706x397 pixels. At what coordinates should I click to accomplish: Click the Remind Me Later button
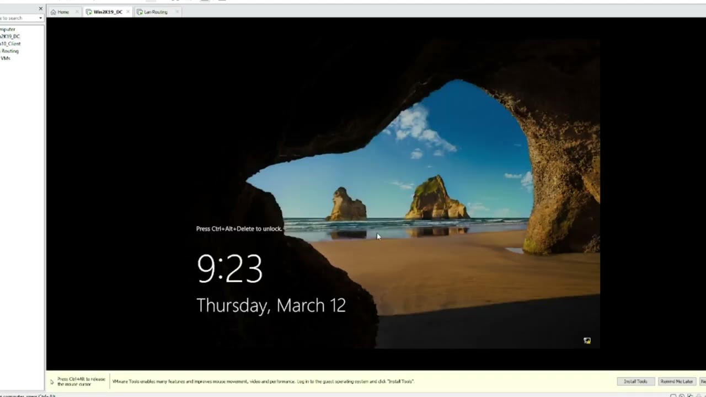click(x=676, y=382)
